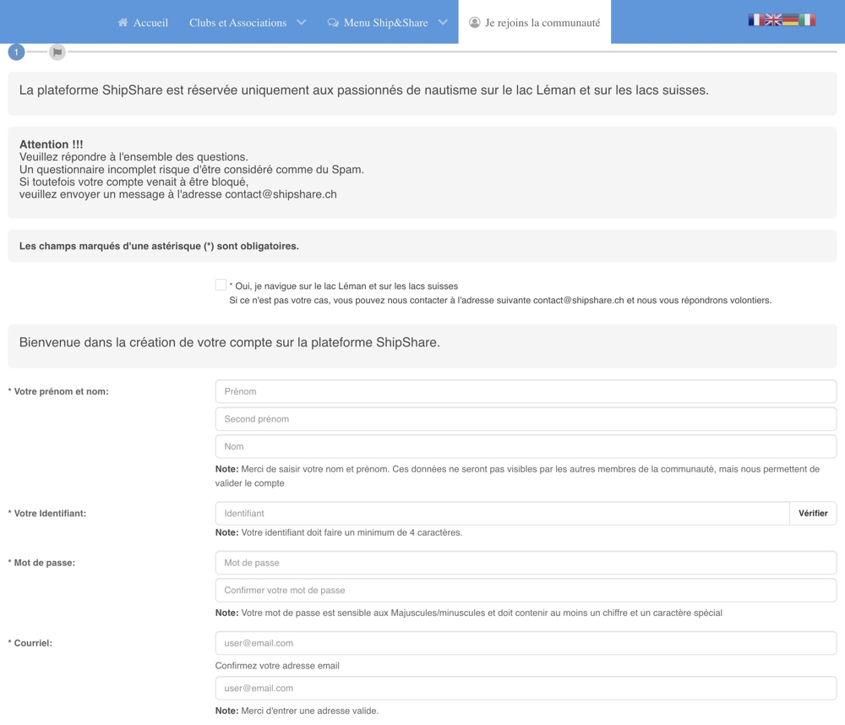Switch language with the French flag
Viewport: 845px width, 725px height.
(755, 19)
